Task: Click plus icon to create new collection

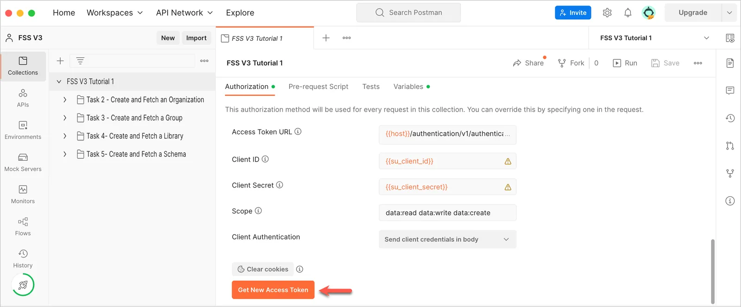Action: coord(60,61)
